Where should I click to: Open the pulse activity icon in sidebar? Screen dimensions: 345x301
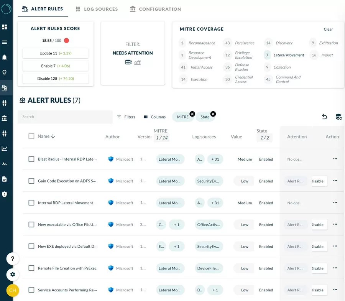(x=4, y=164)
